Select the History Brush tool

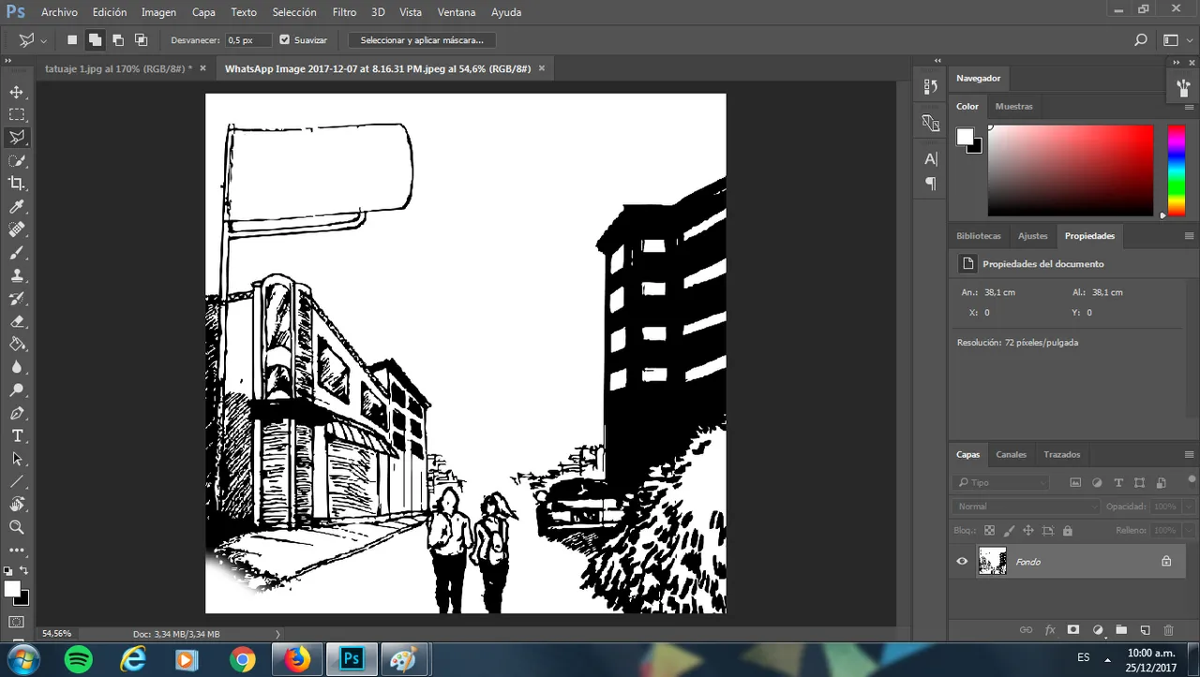pos(17,298)
